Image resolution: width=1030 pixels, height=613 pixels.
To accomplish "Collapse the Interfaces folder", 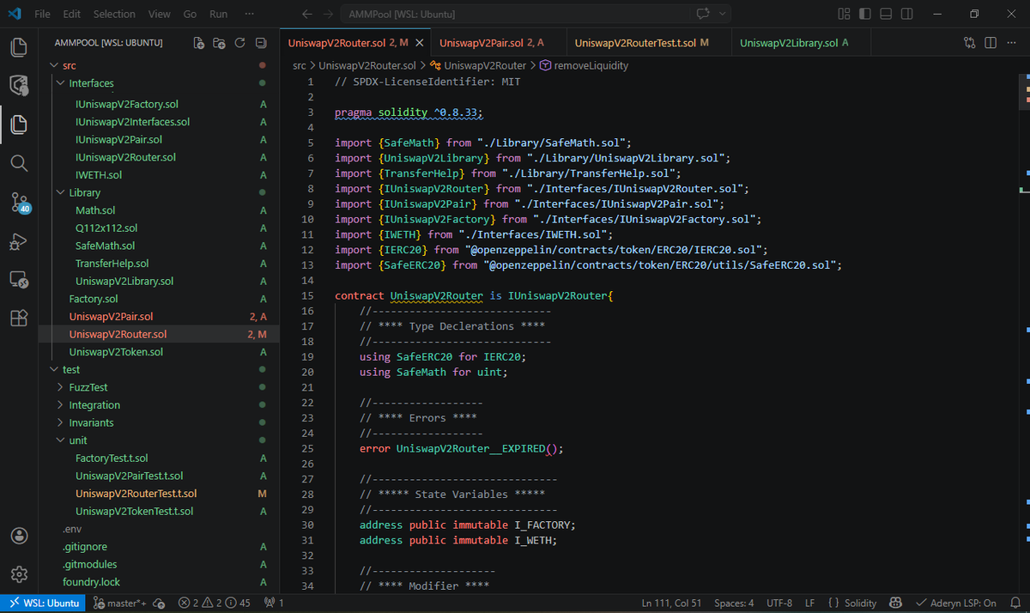I will (159, 83).
